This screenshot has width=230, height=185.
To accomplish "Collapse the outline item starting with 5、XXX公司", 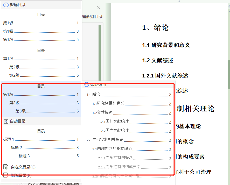I will click(x=18, y=184).
